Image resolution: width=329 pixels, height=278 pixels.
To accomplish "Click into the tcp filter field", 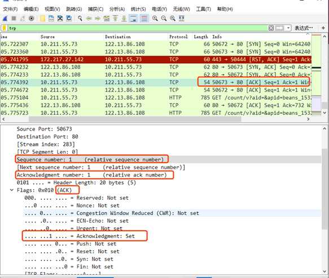I will (x=138, y=28).
